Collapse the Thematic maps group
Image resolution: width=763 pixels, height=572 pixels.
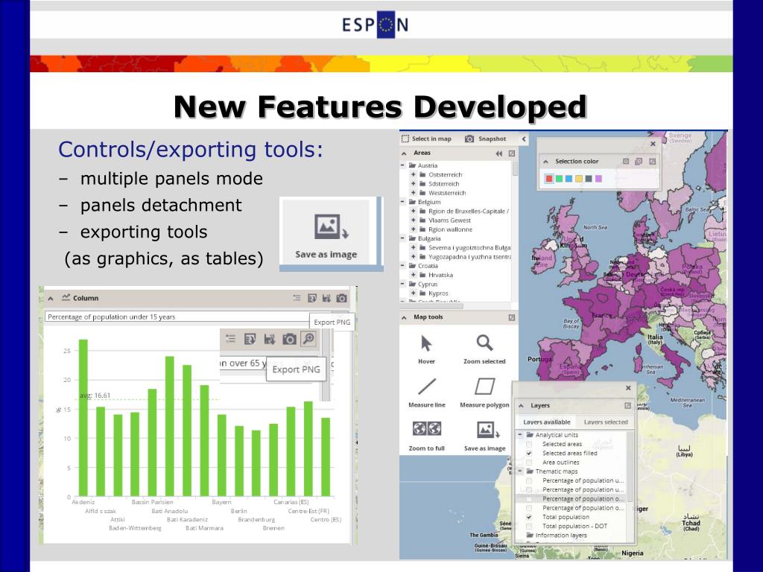tap(520, 471)
